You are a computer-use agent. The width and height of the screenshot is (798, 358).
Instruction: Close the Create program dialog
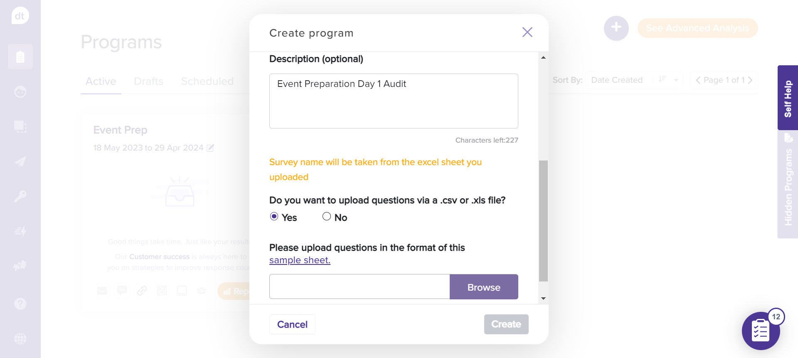527,32
